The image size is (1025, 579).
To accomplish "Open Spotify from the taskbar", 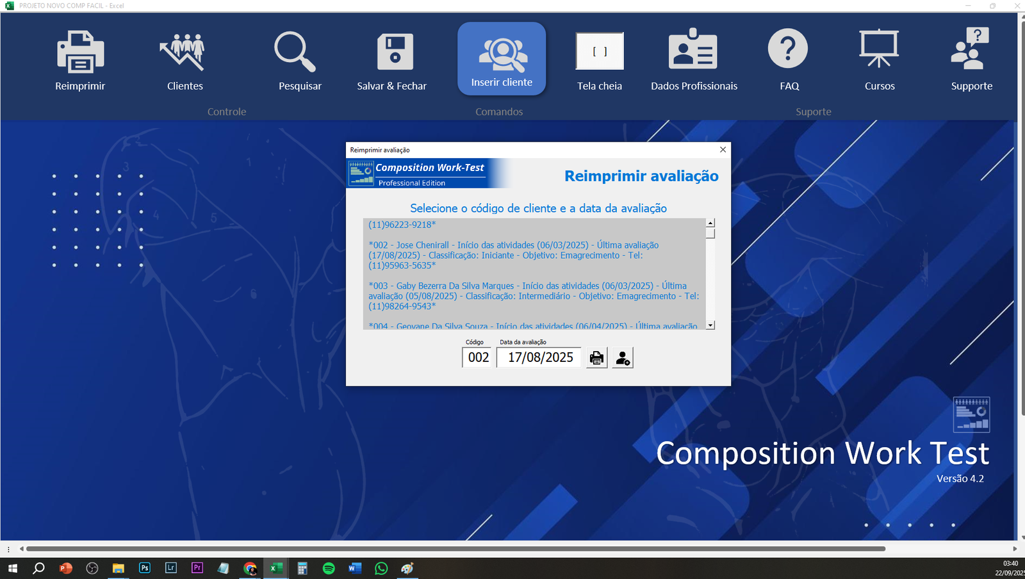I will click(329, 568).
